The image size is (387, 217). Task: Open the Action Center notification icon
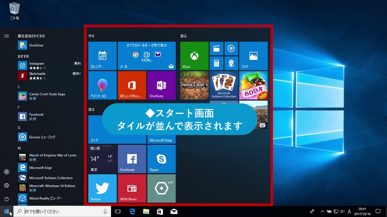point(378,212)
